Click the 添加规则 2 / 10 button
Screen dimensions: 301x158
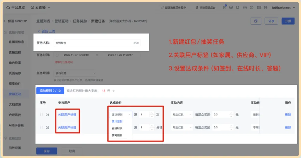coord(50,91)
